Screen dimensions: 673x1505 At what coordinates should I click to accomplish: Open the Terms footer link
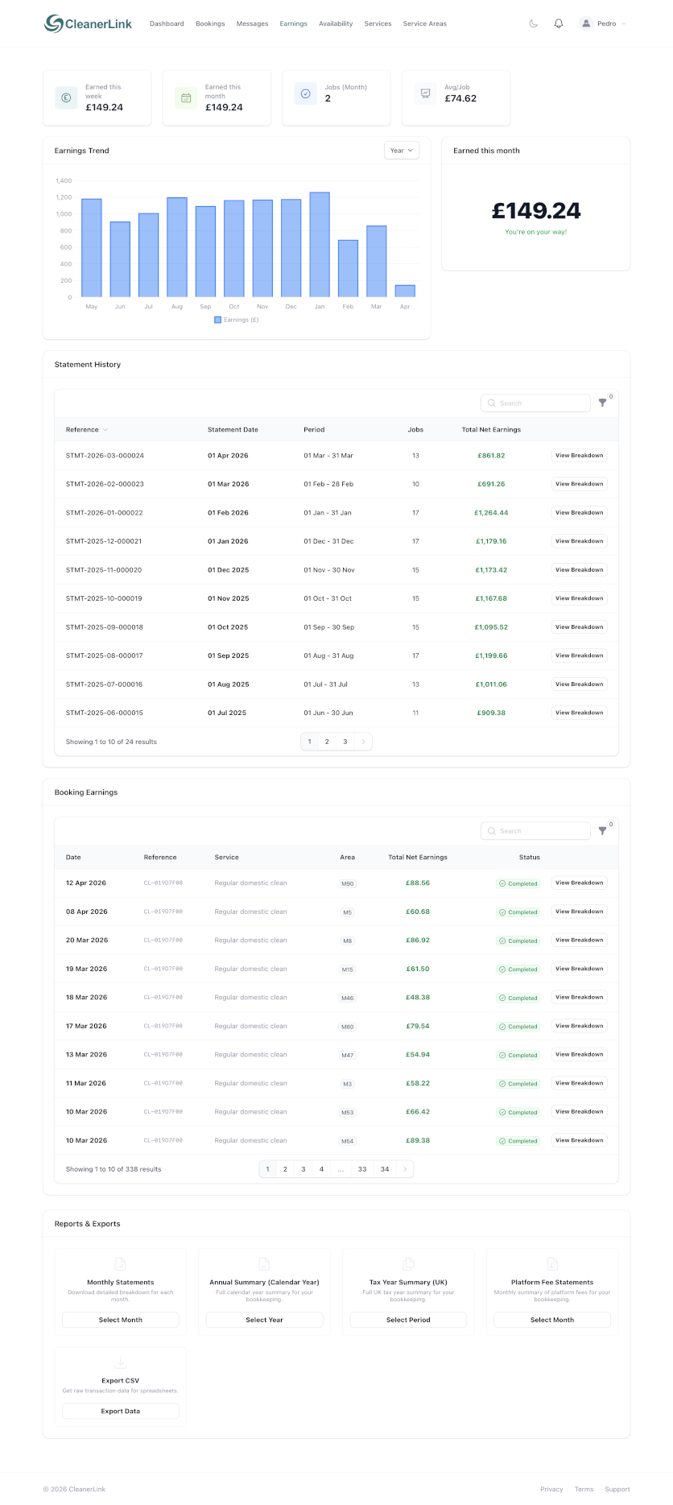(x=584, y=1489)
